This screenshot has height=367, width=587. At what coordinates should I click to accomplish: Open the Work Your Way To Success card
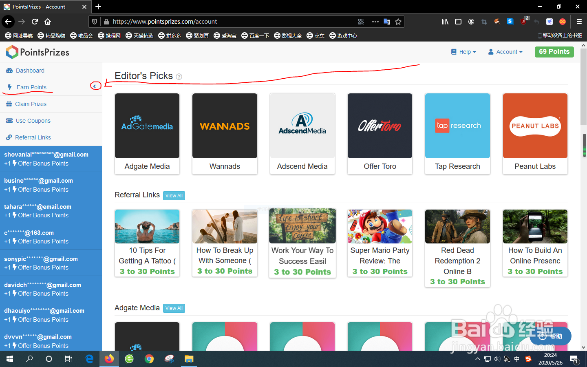302,243
